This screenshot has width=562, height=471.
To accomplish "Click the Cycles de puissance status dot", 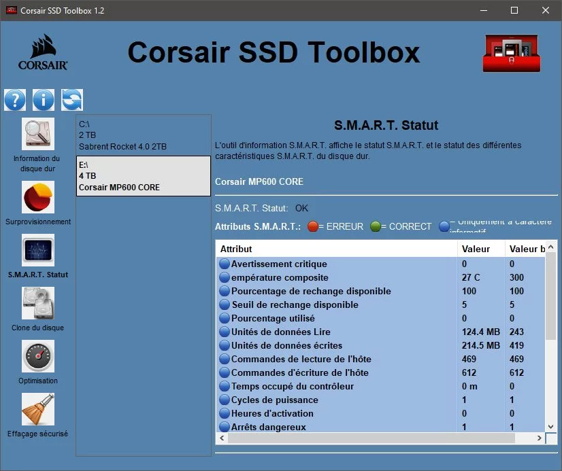I will [x=225, y=400].
